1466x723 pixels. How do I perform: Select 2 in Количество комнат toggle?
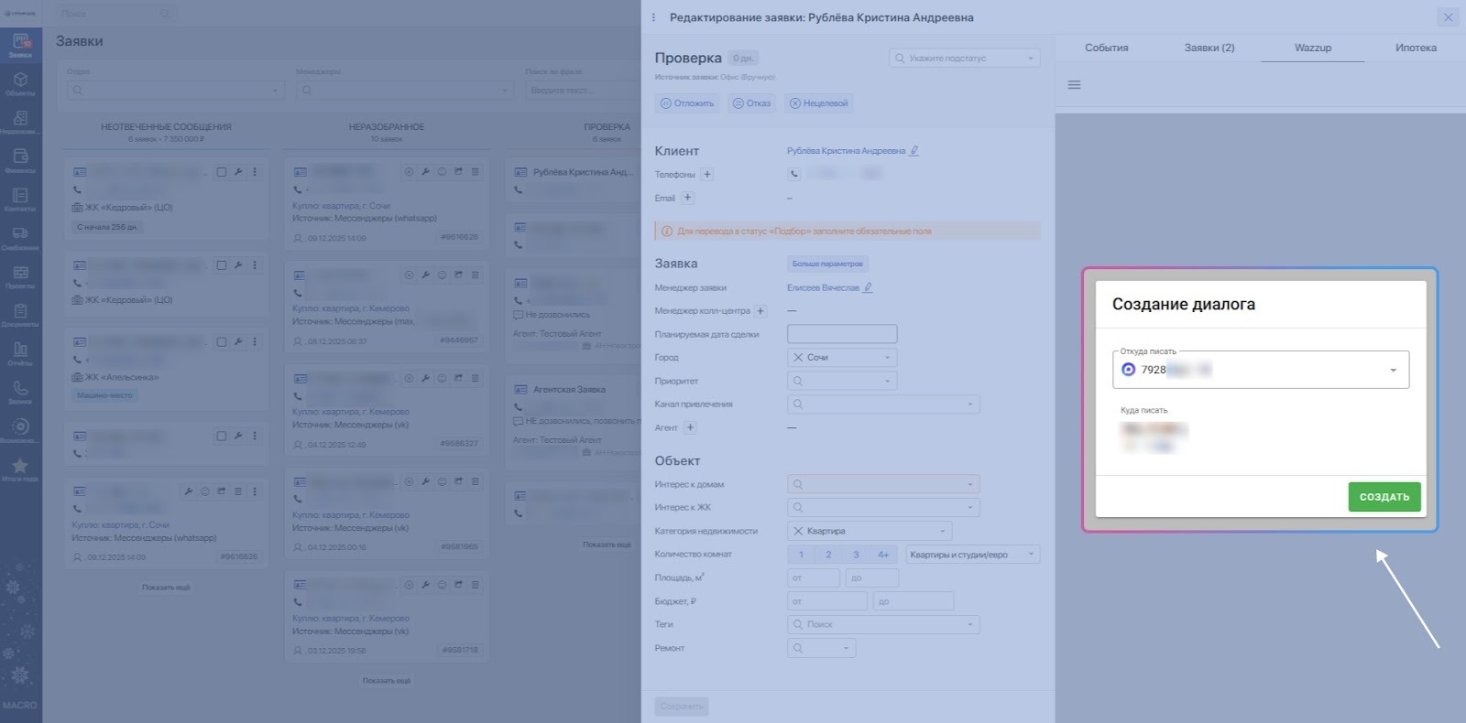tap(828, 555)
